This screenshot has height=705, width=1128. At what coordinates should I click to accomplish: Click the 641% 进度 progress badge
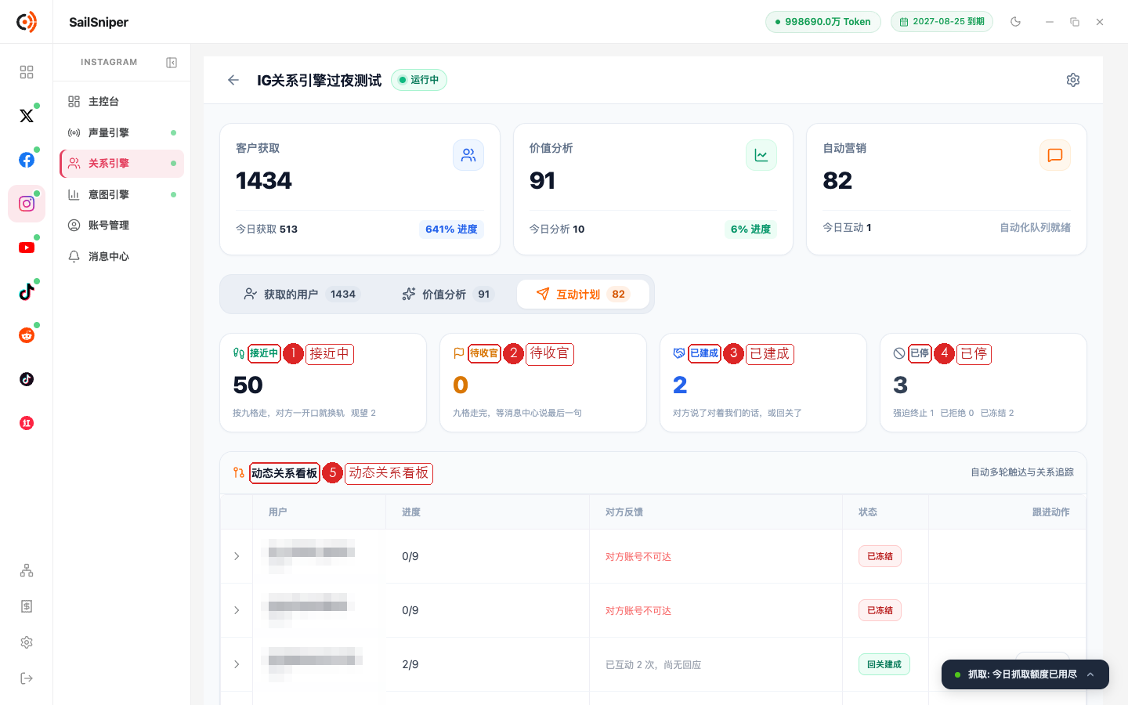click(451, 230)
